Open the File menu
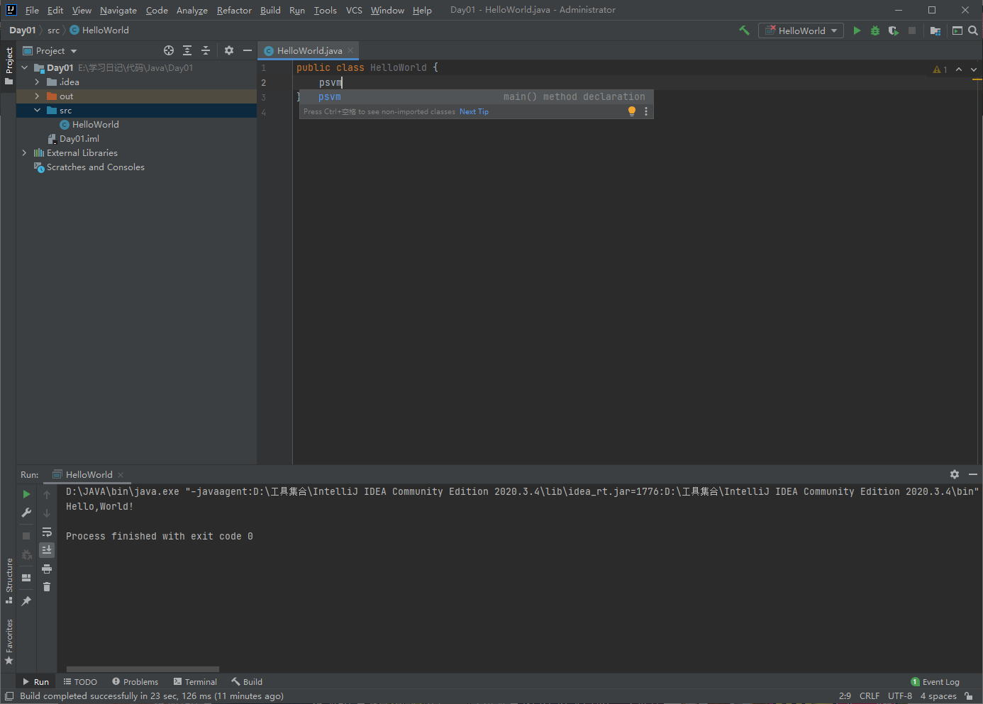The width and height of the screenshot is (983, 704). (x=32, y=10)
